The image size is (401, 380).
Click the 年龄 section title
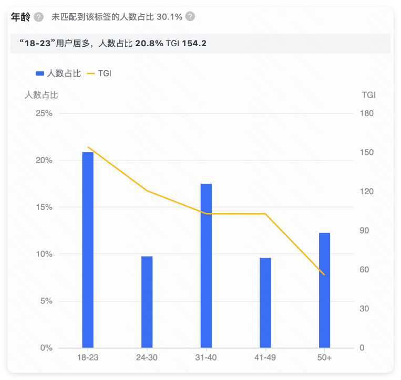pyautogui.click(x=20, y=17)
